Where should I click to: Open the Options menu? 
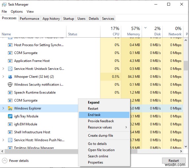[x=17, y=12]
